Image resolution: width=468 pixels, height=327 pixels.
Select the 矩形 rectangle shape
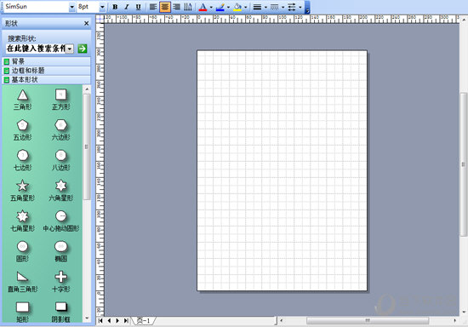(x=23, y=313)
